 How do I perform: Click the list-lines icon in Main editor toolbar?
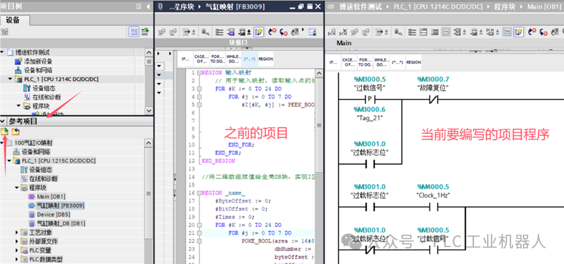coord(413,32)
